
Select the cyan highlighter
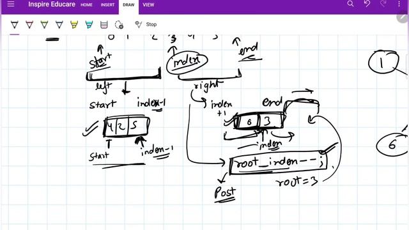[x=89, y=25]
